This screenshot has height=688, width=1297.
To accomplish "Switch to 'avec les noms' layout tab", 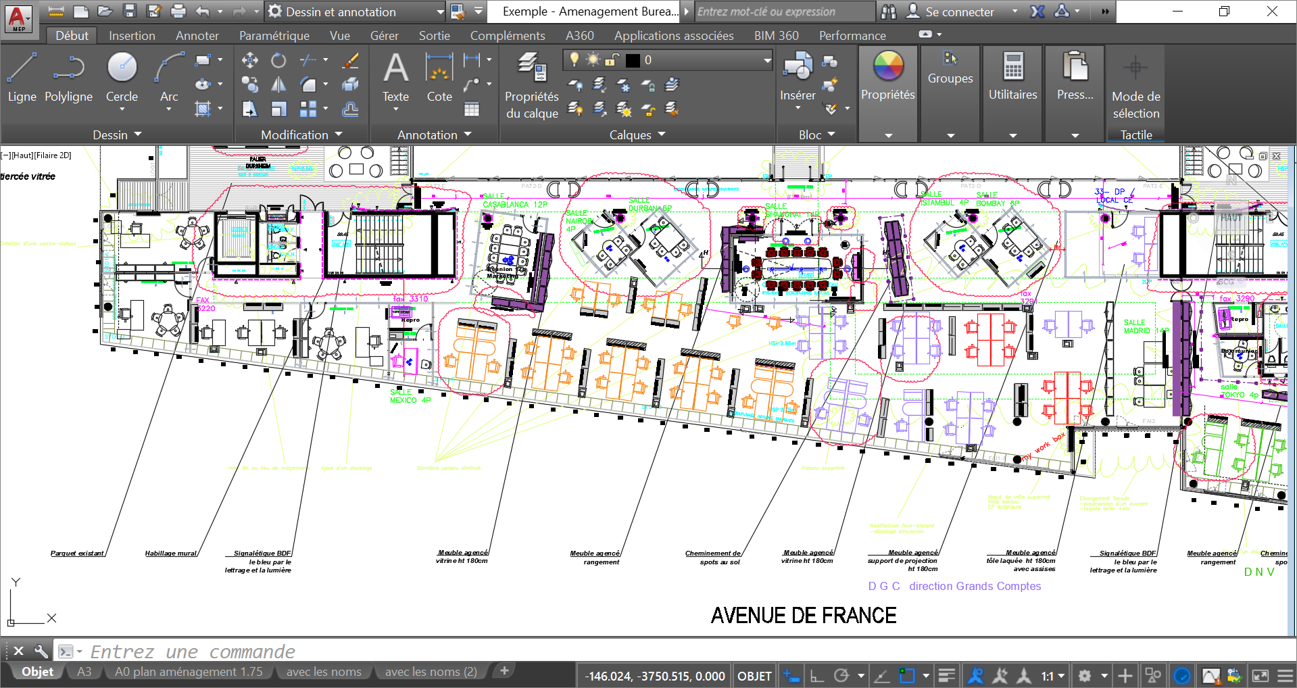I will 324,672.
